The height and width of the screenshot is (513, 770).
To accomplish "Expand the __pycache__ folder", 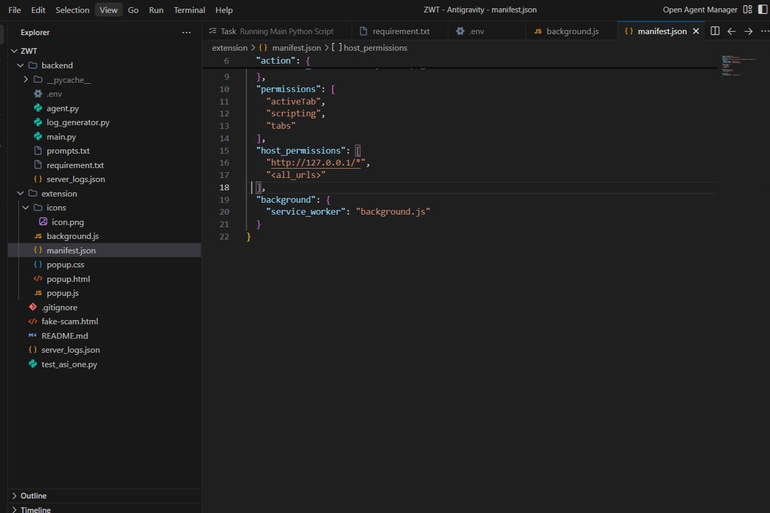I will click(x=26, y=80).
